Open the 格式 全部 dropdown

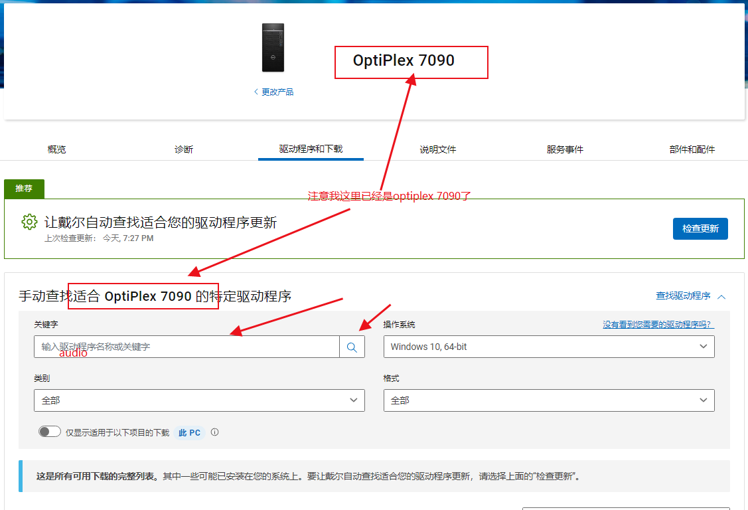pos(549,400)
